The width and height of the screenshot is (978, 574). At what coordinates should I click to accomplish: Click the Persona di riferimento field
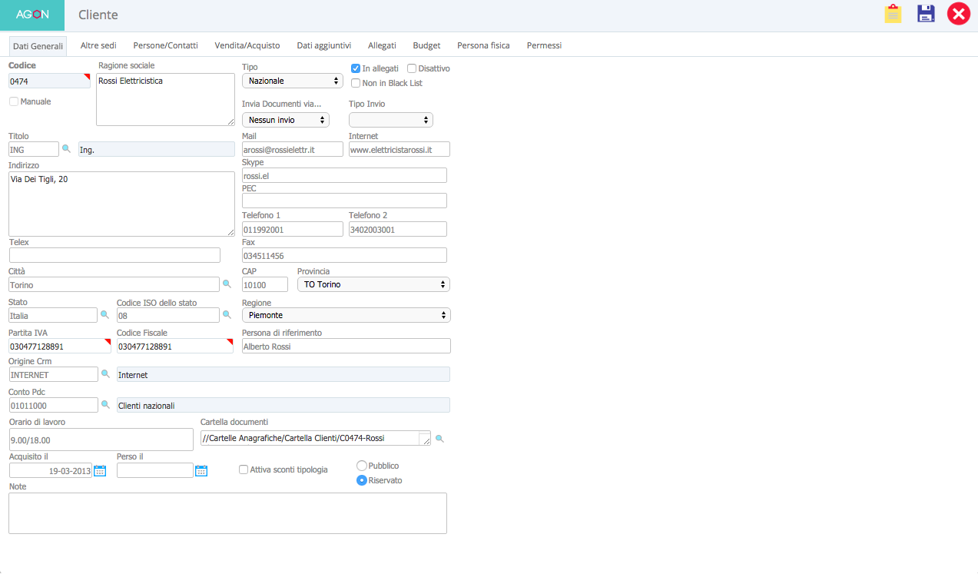coord(346,346)
